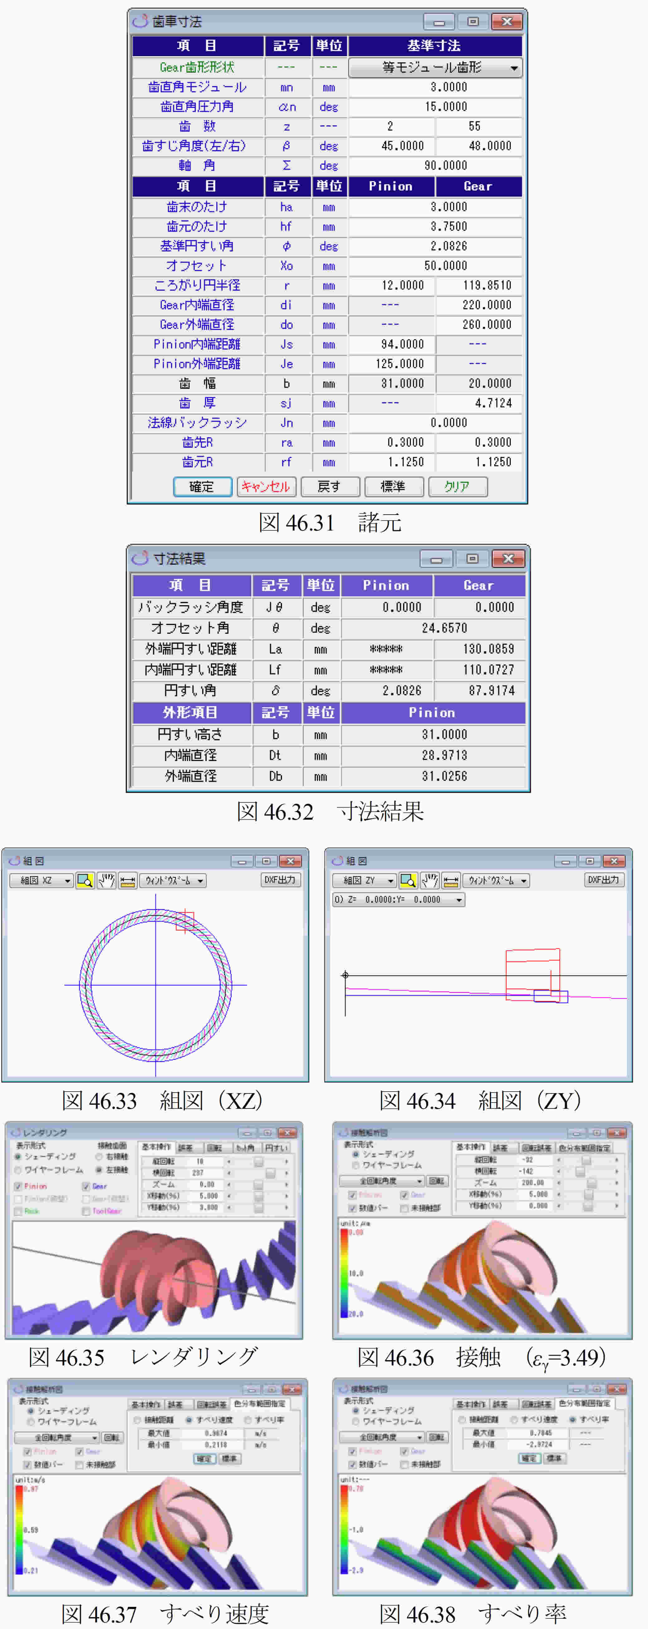This screenshot has height=1629, width=648.
Task: Open Gear歯形形状 等モジュール歯形 dropdown
Action: click(x=435, y=68)
